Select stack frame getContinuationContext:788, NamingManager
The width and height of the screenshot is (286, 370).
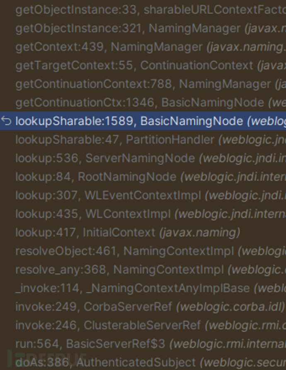(x=143, y=84)
